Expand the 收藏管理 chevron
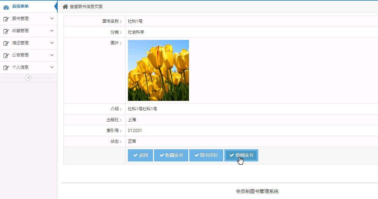378x199 pixels. coord(52,31)
